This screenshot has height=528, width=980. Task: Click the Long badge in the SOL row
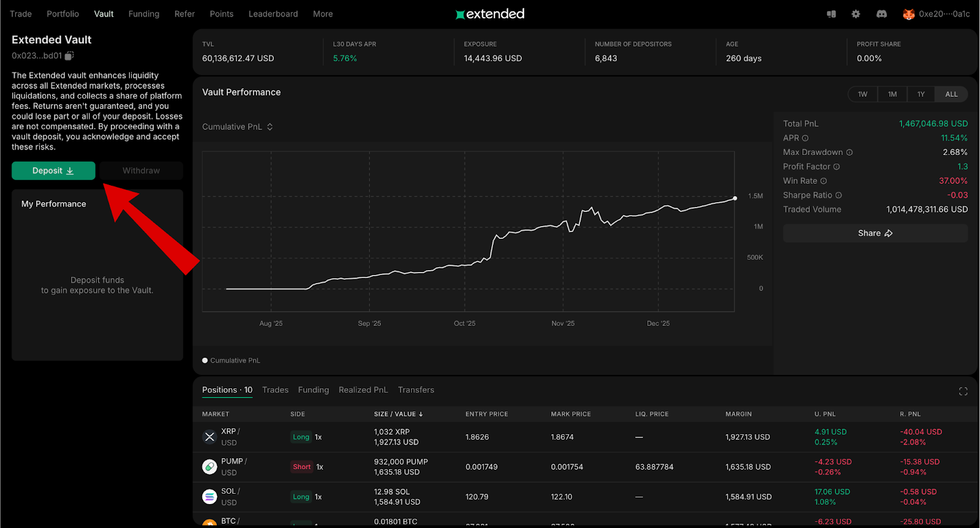pos(301,497)
